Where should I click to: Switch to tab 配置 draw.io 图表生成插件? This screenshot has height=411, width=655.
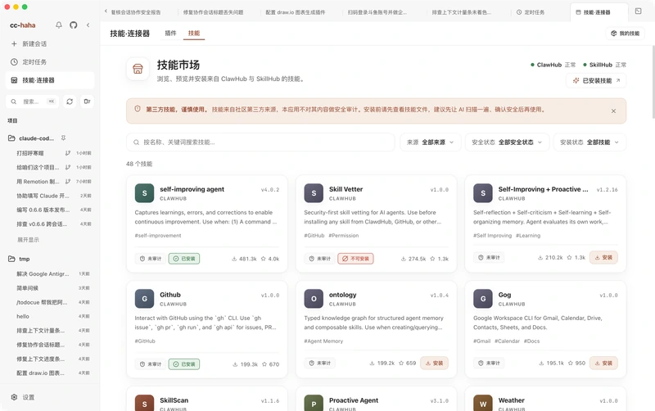click(296, 12)
